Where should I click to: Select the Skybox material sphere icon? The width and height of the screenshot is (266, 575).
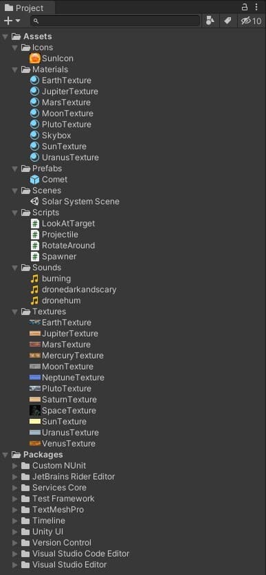pos(34,135)
